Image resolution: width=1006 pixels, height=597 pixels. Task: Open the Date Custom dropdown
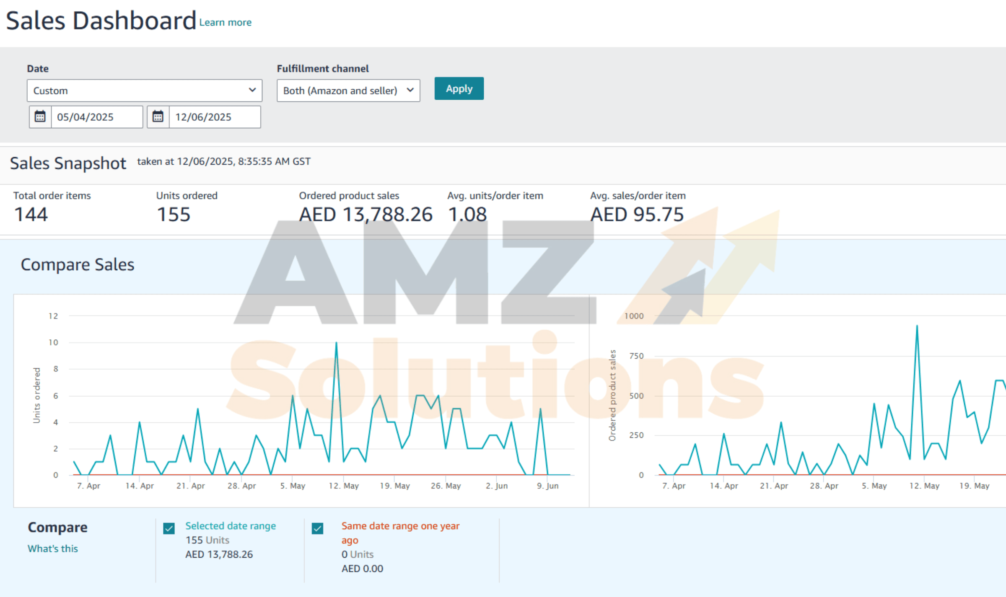coord(144,90)
